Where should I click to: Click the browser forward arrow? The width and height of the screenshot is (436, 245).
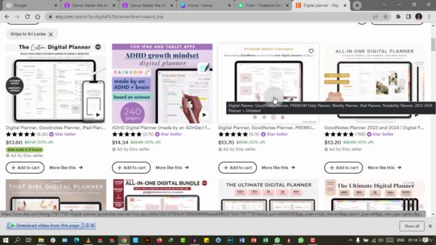tap(17, 16)
